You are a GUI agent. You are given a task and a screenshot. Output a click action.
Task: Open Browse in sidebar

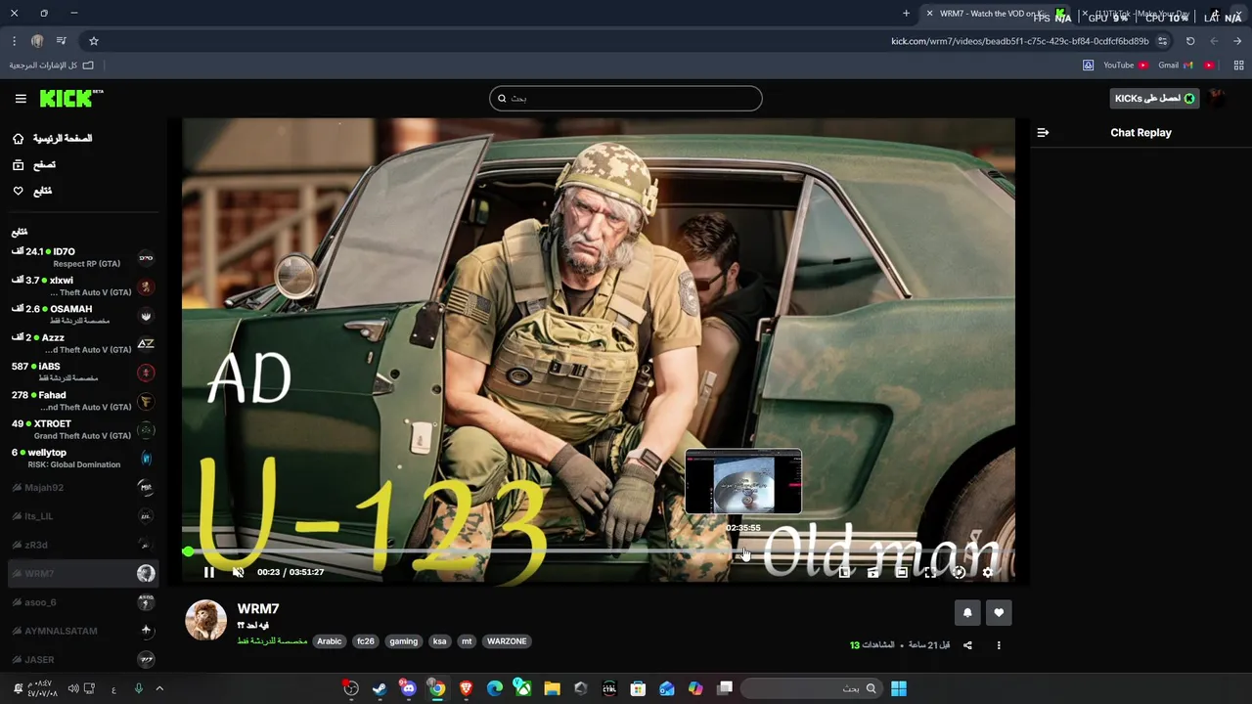(x=35, y=165)
